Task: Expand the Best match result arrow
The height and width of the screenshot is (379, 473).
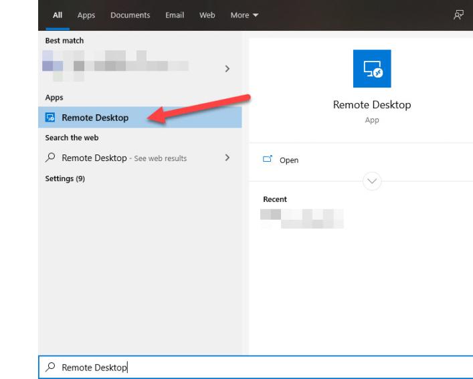Action: (x=227, y=69)
